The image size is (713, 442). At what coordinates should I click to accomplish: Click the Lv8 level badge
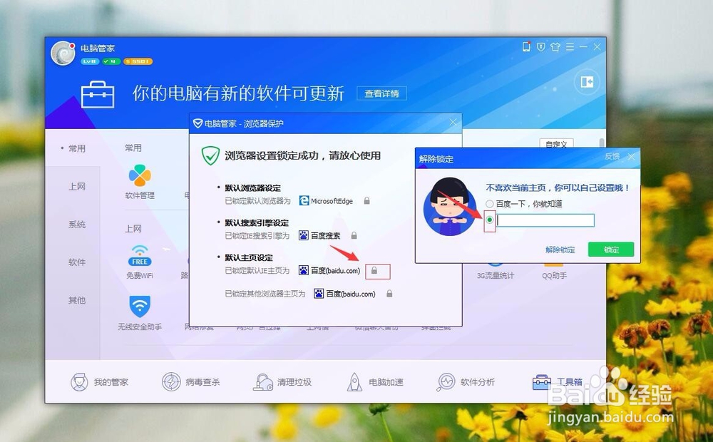(90, 61)
